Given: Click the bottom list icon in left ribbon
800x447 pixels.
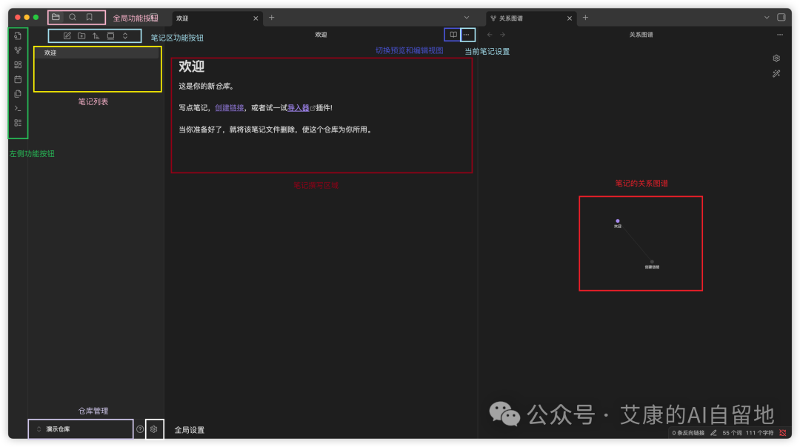Looking at the screenshot, I should click(18, 123).
